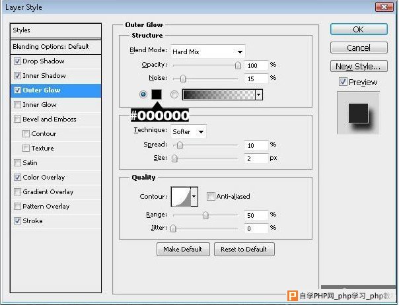Click the Jitter slider handle

click(x=173, y=228)
